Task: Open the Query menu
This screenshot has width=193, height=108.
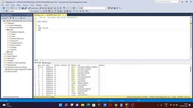Action: [x=19, y=5]
